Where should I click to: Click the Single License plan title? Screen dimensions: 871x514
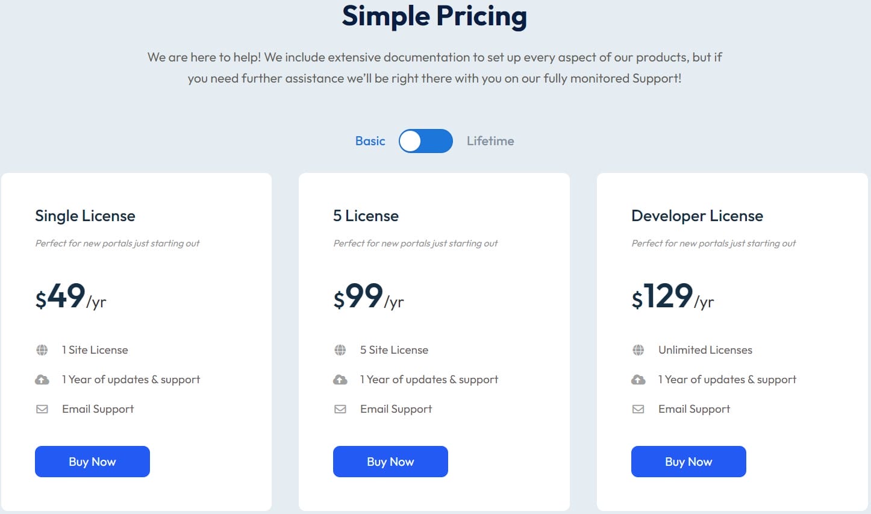pyautogui.click(x=85, y=216)
